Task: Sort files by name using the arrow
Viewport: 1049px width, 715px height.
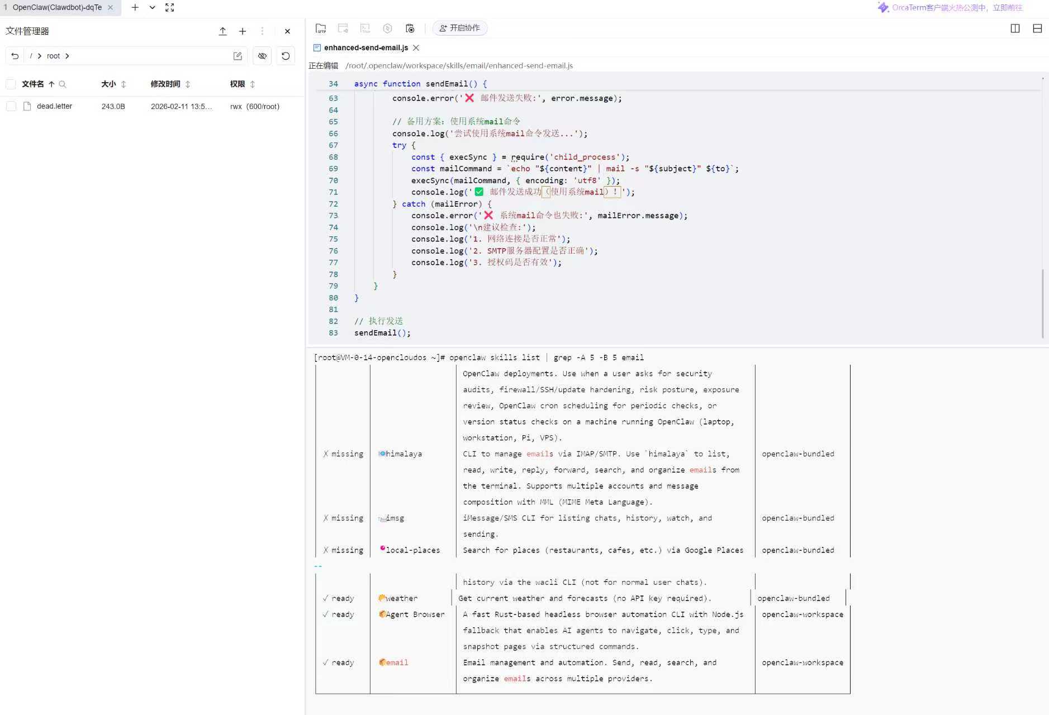Action: 51,84
